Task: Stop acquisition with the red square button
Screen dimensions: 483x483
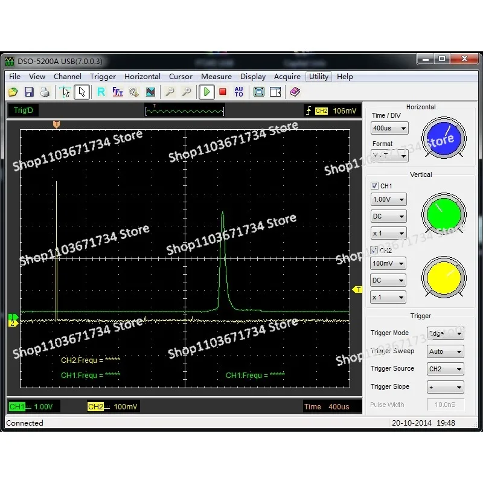Action: point(223,92)
